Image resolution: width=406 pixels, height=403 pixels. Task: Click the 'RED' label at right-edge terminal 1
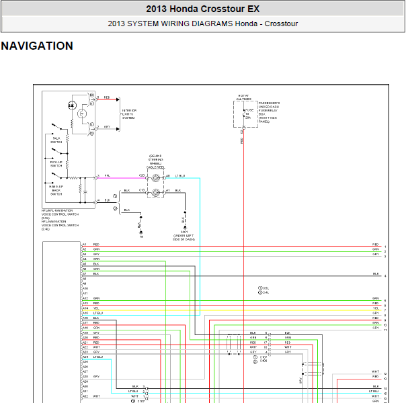coord(376,244)
